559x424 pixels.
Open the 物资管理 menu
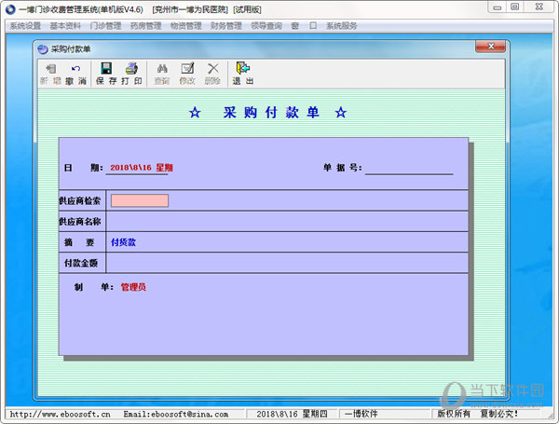pos(185,26)
